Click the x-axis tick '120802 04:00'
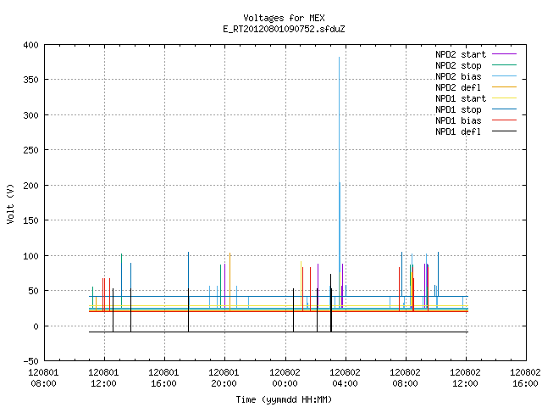542x407 pixels. click(x=345, y=378)
